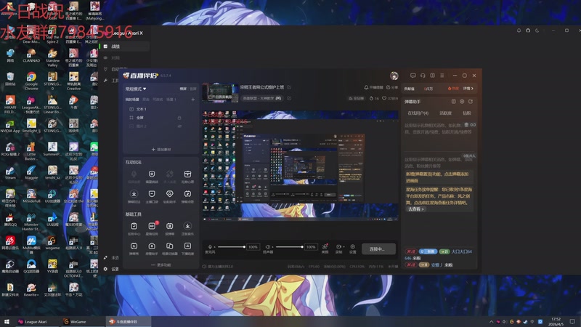Open the Steam desktop shortcut
Screen dimensions: 581x327
pos(10,173)
